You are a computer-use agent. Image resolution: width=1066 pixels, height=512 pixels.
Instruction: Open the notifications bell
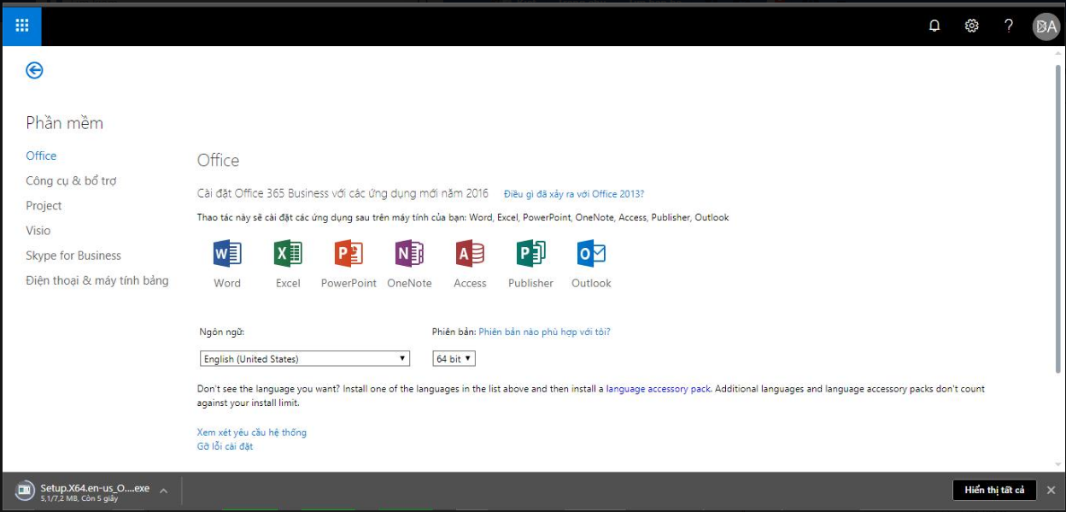click(x=934, y=26)
